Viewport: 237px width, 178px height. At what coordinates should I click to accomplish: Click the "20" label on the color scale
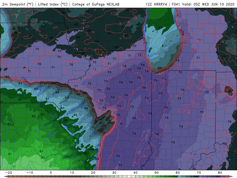(93, 173)
